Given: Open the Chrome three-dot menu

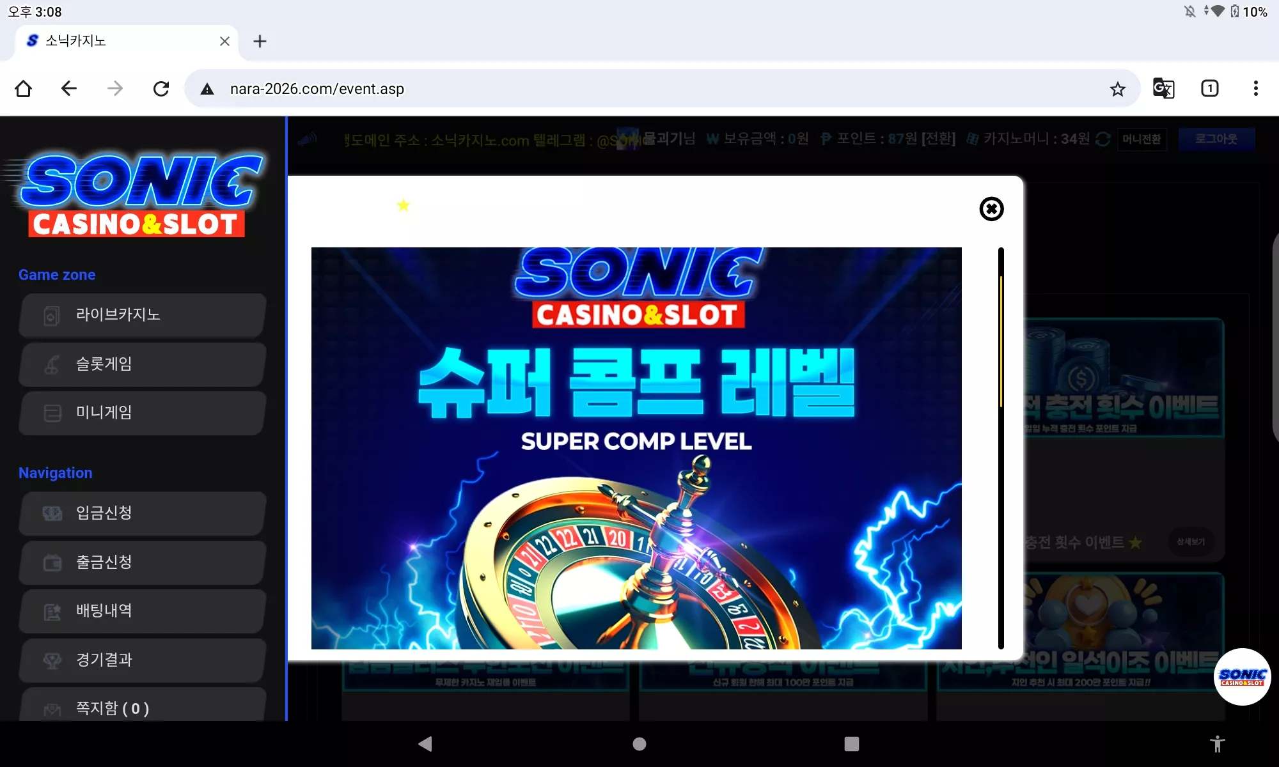Looking at the screenshot, I should click(1255, 88).
